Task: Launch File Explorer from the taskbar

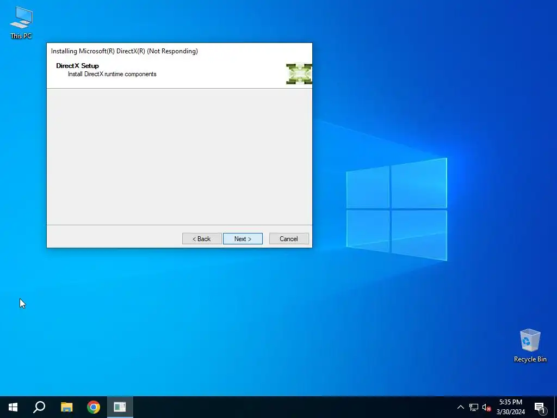Action: pyautogui.click(x=66, y=407)
